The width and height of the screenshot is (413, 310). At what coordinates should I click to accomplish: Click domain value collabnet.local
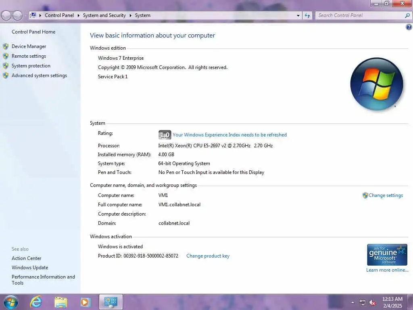coord(174,223)
